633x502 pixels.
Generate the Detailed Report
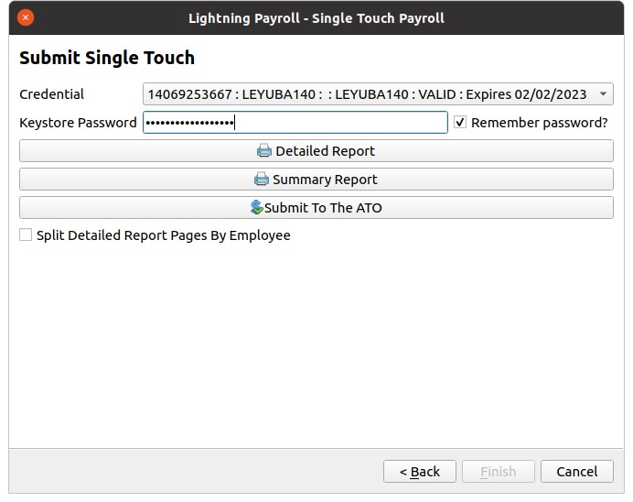click(x=316, y=151)
